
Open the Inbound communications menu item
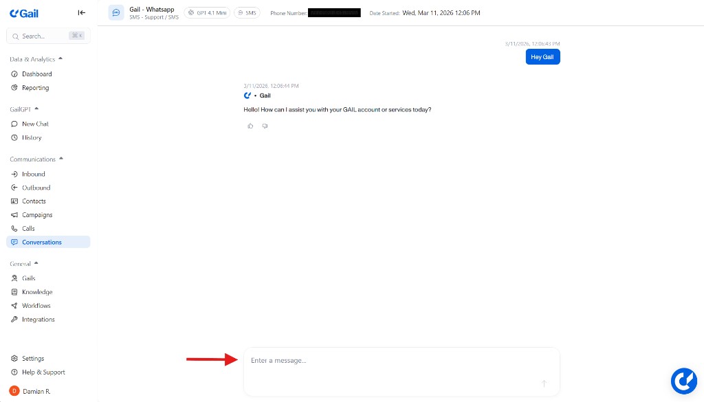tap(33, 174)
